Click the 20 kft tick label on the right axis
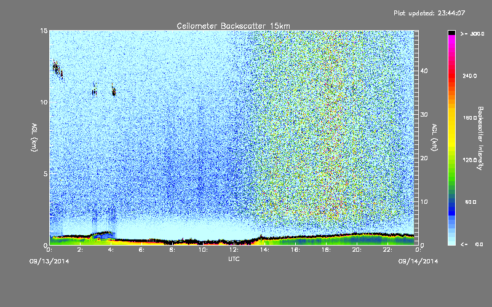Screen dimensions: 492x307 tap(424, 158)
